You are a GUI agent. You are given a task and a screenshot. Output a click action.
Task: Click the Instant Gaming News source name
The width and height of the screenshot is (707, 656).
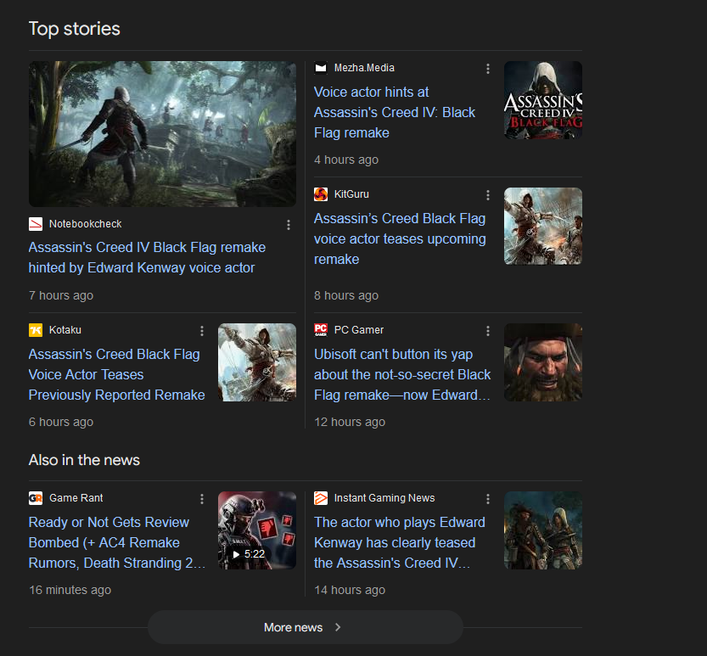click(384, 498)
